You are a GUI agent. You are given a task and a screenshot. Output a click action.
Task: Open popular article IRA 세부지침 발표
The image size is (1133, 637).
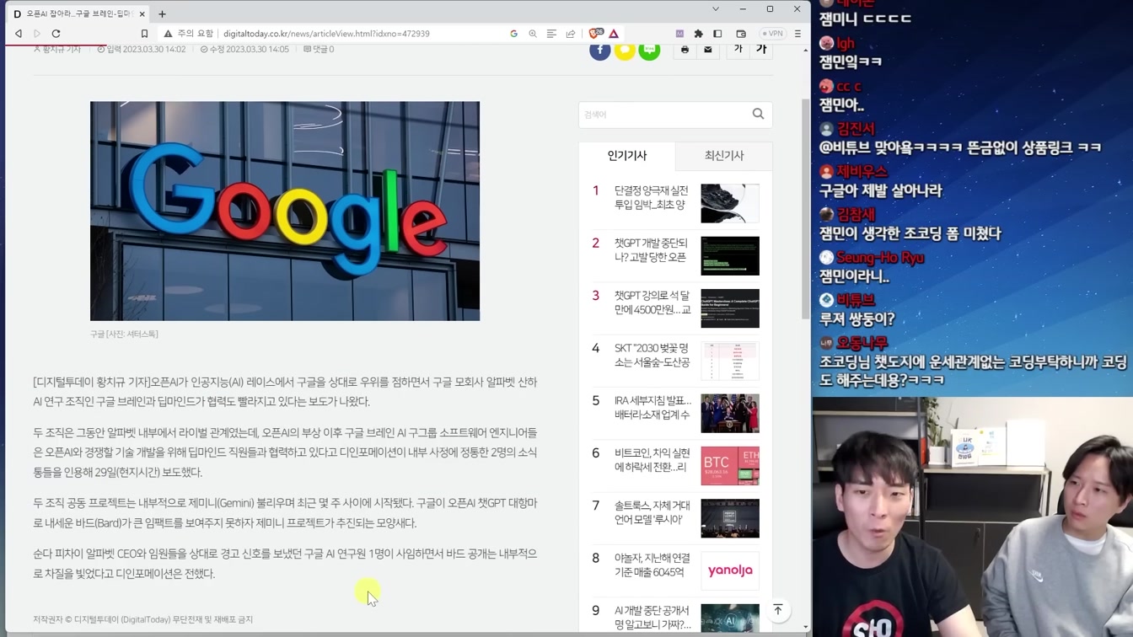(x=652, y=408)
